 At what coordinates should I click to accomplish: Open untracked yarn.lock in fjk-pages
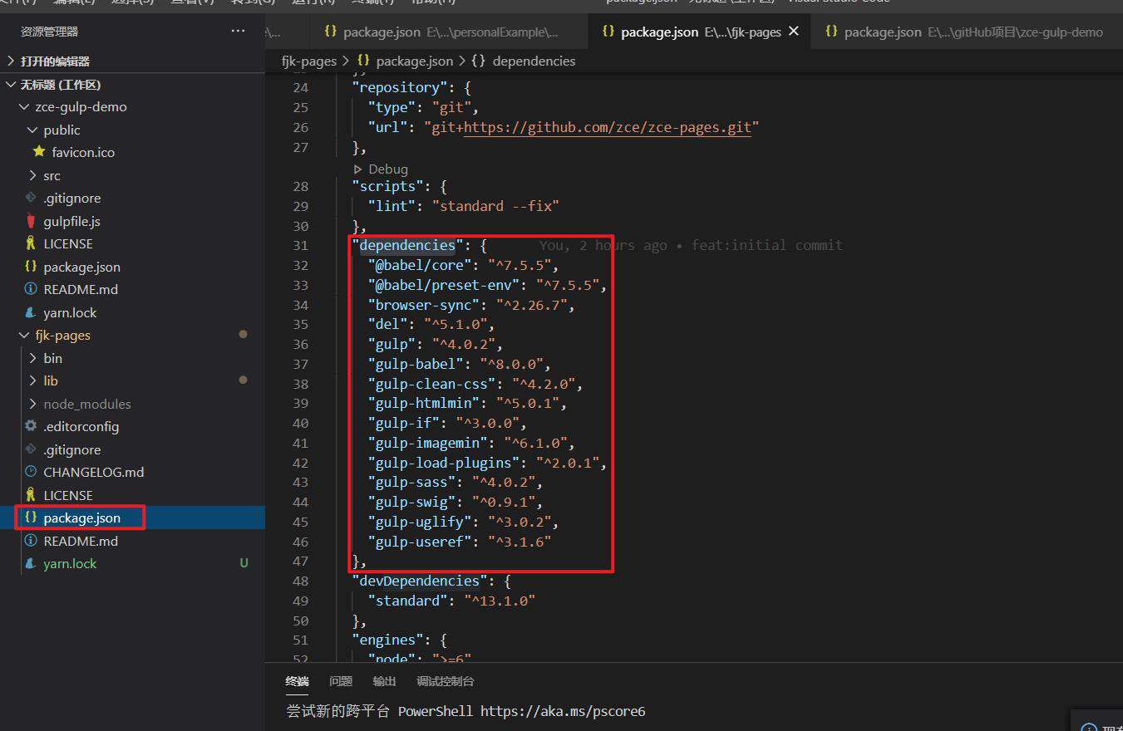70,564
